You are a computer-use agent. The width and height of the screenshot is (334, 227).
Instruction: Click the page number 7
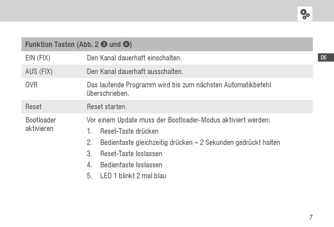point(311,218)
